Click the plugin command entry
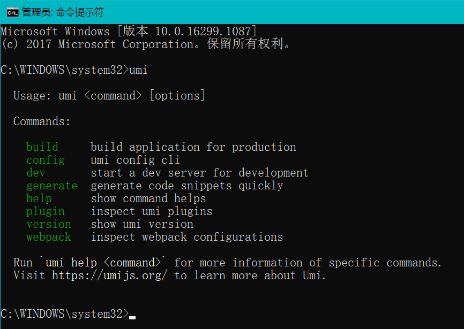 coord(45,211)
